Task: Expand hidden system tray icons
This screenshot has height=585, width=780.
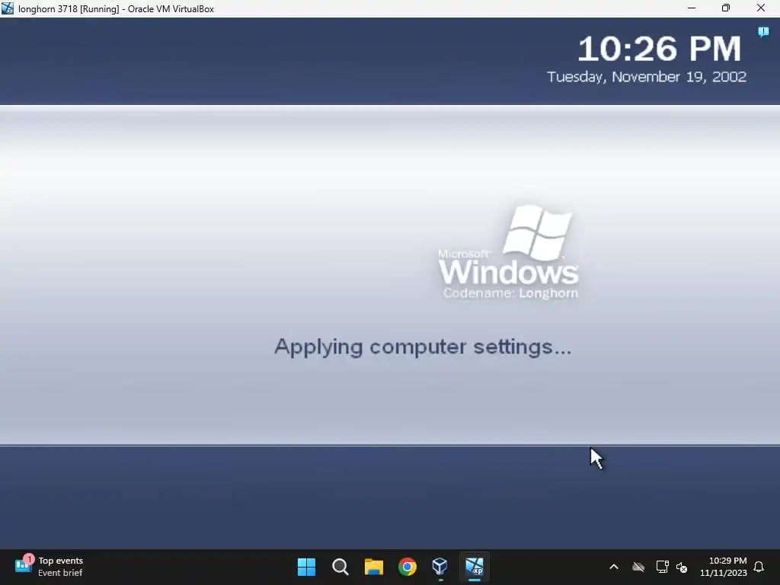Action: (614, 567)
